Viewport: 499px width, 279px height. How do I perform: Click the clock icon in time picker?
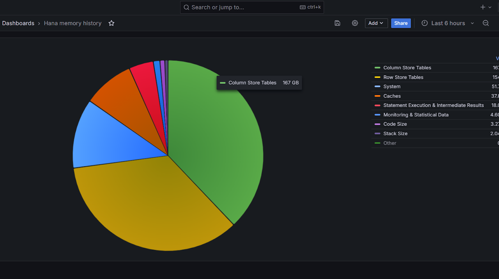pos(425,23)
